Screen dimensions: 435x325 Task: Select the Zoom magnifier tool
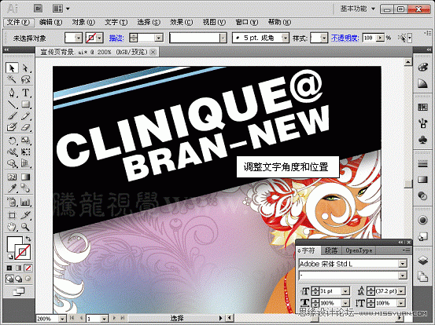pyautogui.click(x=25, y=227)
